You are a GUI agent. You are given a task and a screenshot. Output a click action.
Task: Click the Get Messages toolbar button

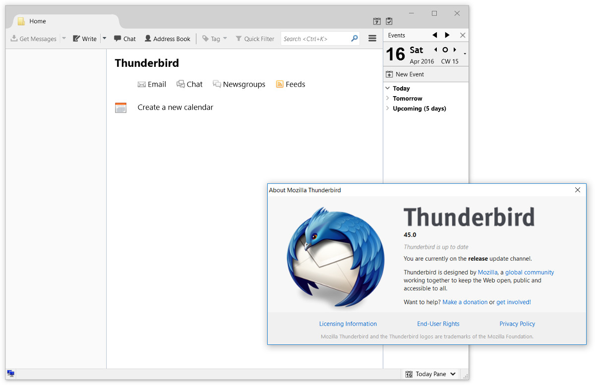[x=33, y=39]
